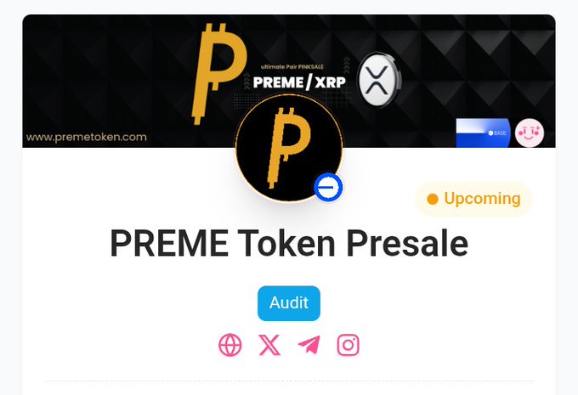Click the Audit button
The width and height of the screenshot is (578, 395).
(x=289, y=303)
